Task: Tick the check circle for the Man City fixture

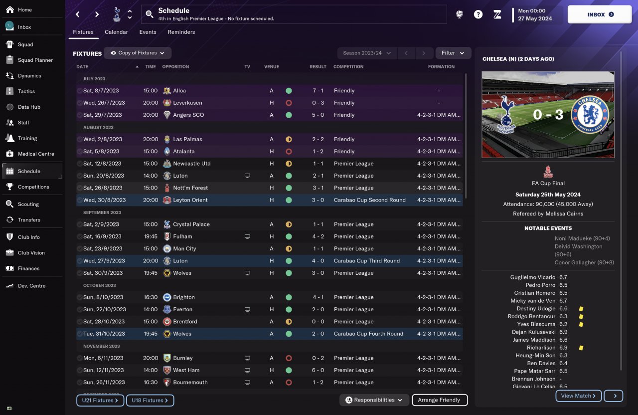Action: (80, 248)
